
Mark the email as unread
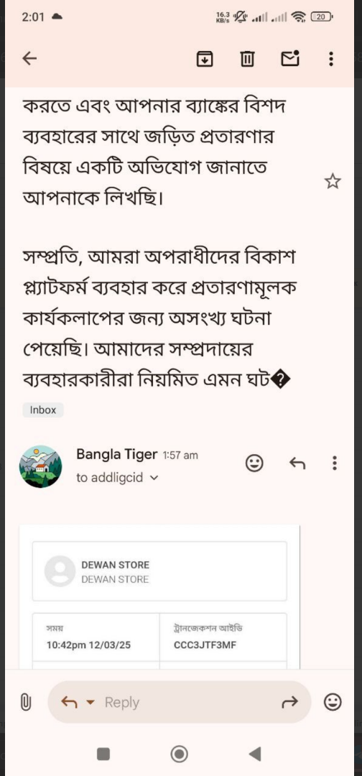coord(290,58)
